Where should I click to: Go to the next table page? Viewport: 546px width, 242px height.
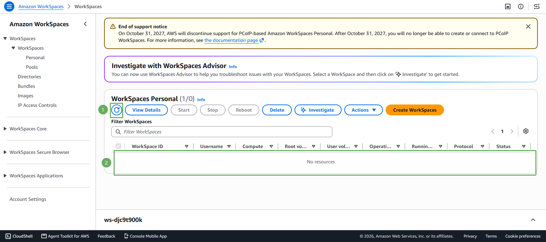[512, 131]
